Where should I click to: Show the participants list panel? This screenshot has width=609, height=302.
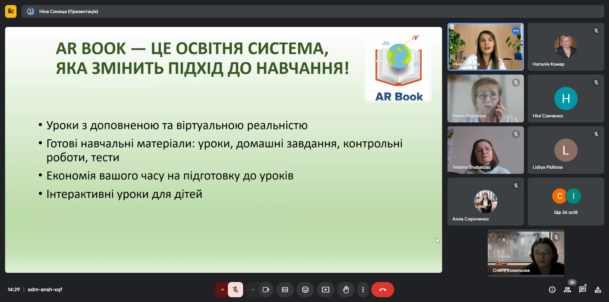tap(567, 290)
